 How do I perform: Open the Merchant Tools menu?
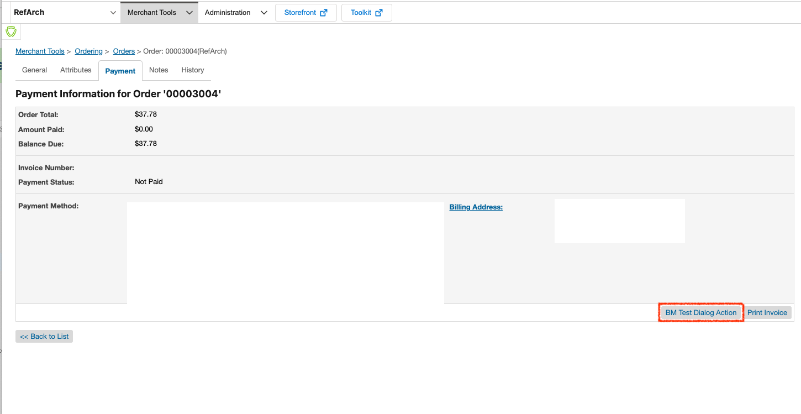pyautogui.click(x=159, y=12)
